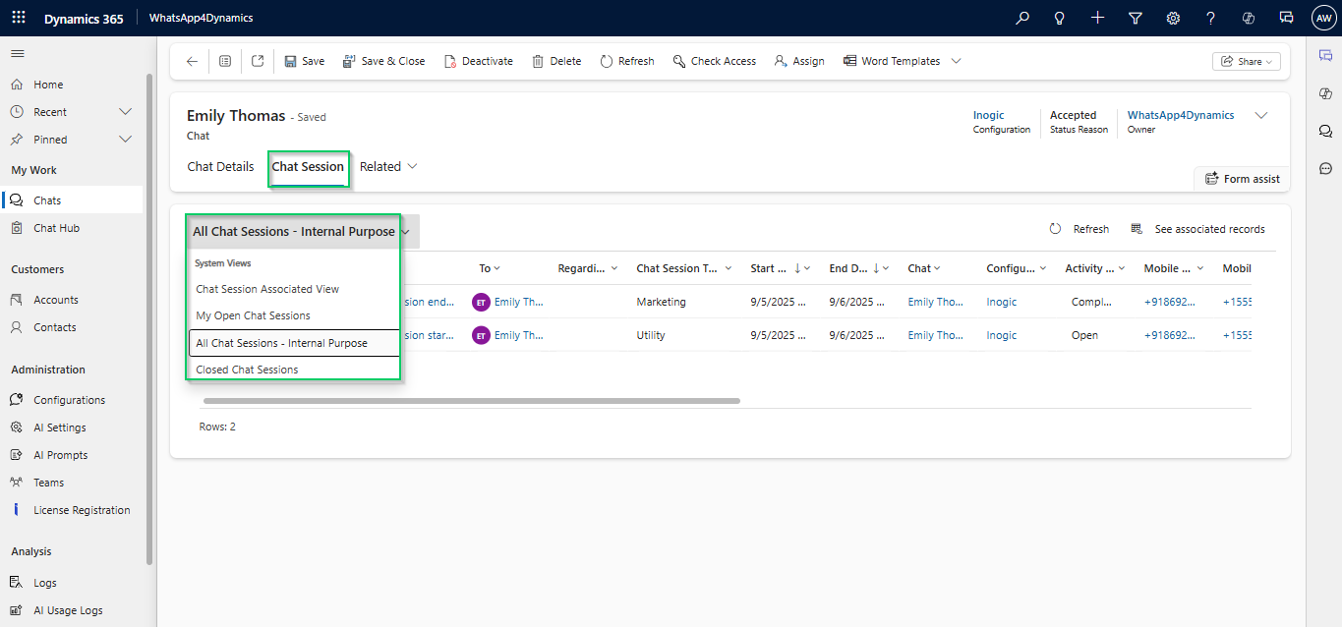This screenshot has height=627, width=1342.
Task: Click the back arrow in command bar
Action: tap(192, 61)
